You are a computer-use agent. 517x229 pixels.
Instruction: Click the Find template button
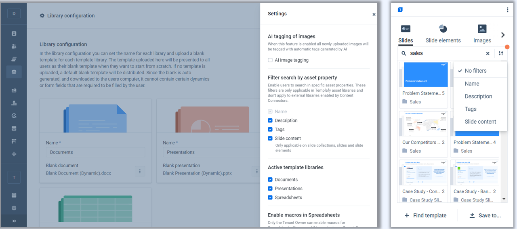pos(425,216)
